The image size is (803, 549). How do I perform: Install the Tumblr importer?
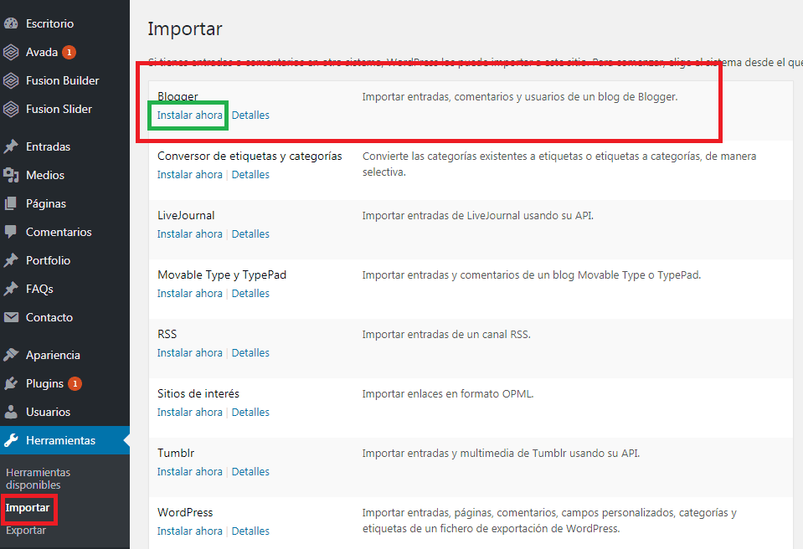click(189, 471)
